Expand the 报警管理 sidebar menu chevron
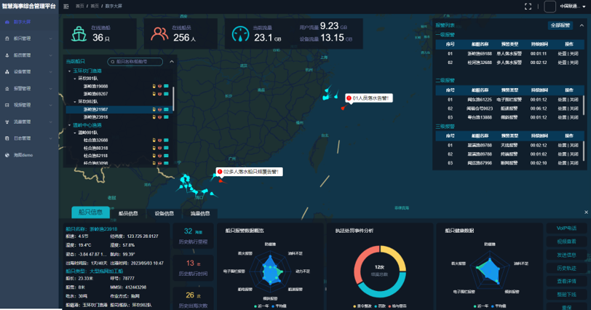 tap(50, 89)
